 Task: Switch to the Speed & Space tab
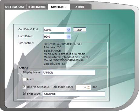click(x=15, y=7)
